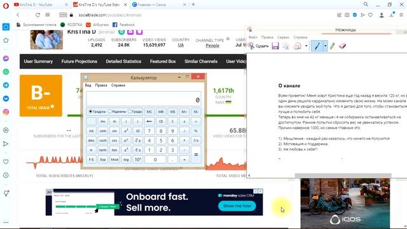The image size is (407, 229).
Task: Open ROZETKA bookmark
Action: coord(71,25)
